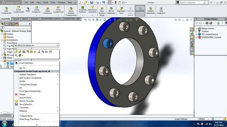Click Linear Component Pattern tool
227x127 pixels.
pyautogui.click(x=37, y=10)
